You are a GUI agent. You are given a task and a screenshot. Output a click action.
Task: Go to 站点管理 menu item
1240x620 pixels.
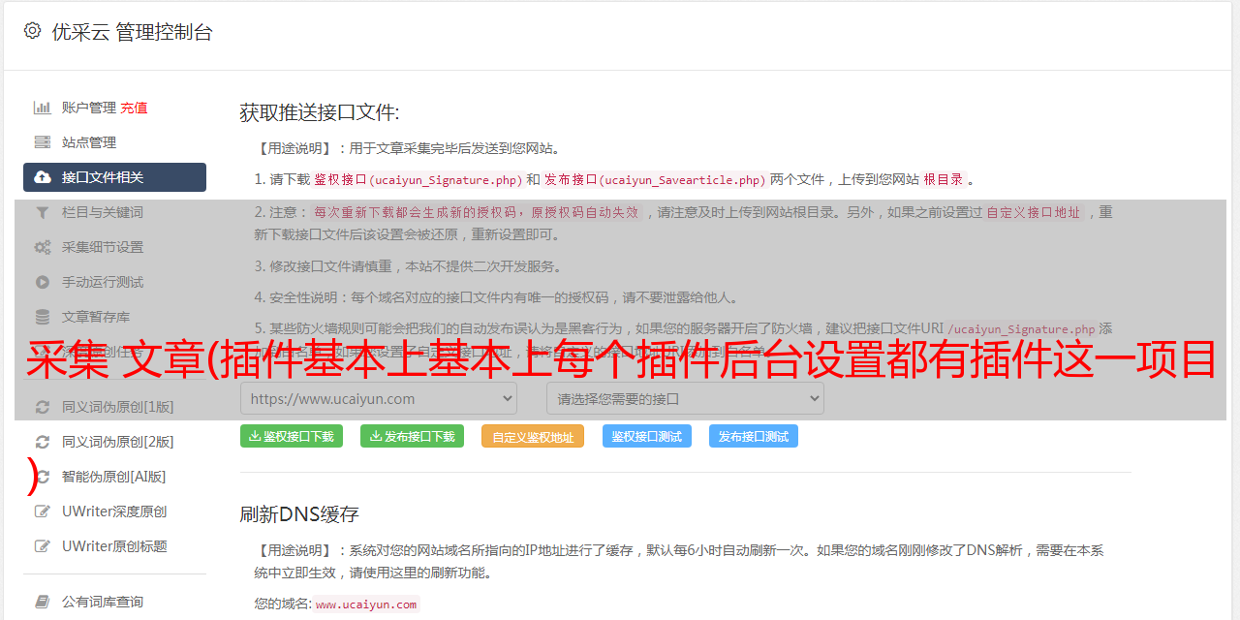point(89,142)
